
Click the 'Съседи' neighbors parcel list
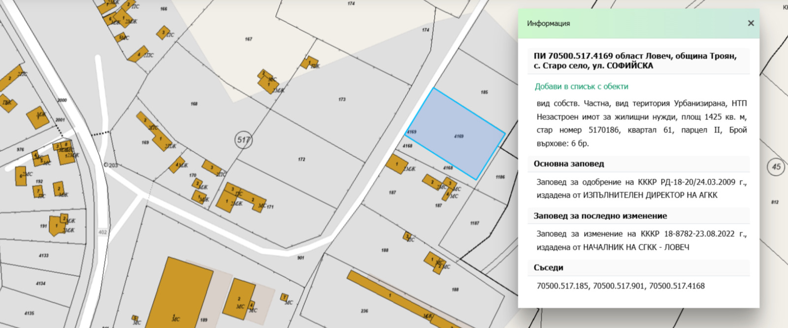[x=621, y=286]
